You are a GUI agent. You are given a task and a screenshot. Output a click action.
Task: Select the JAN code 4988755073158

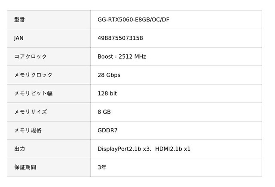tap(120, 38)
